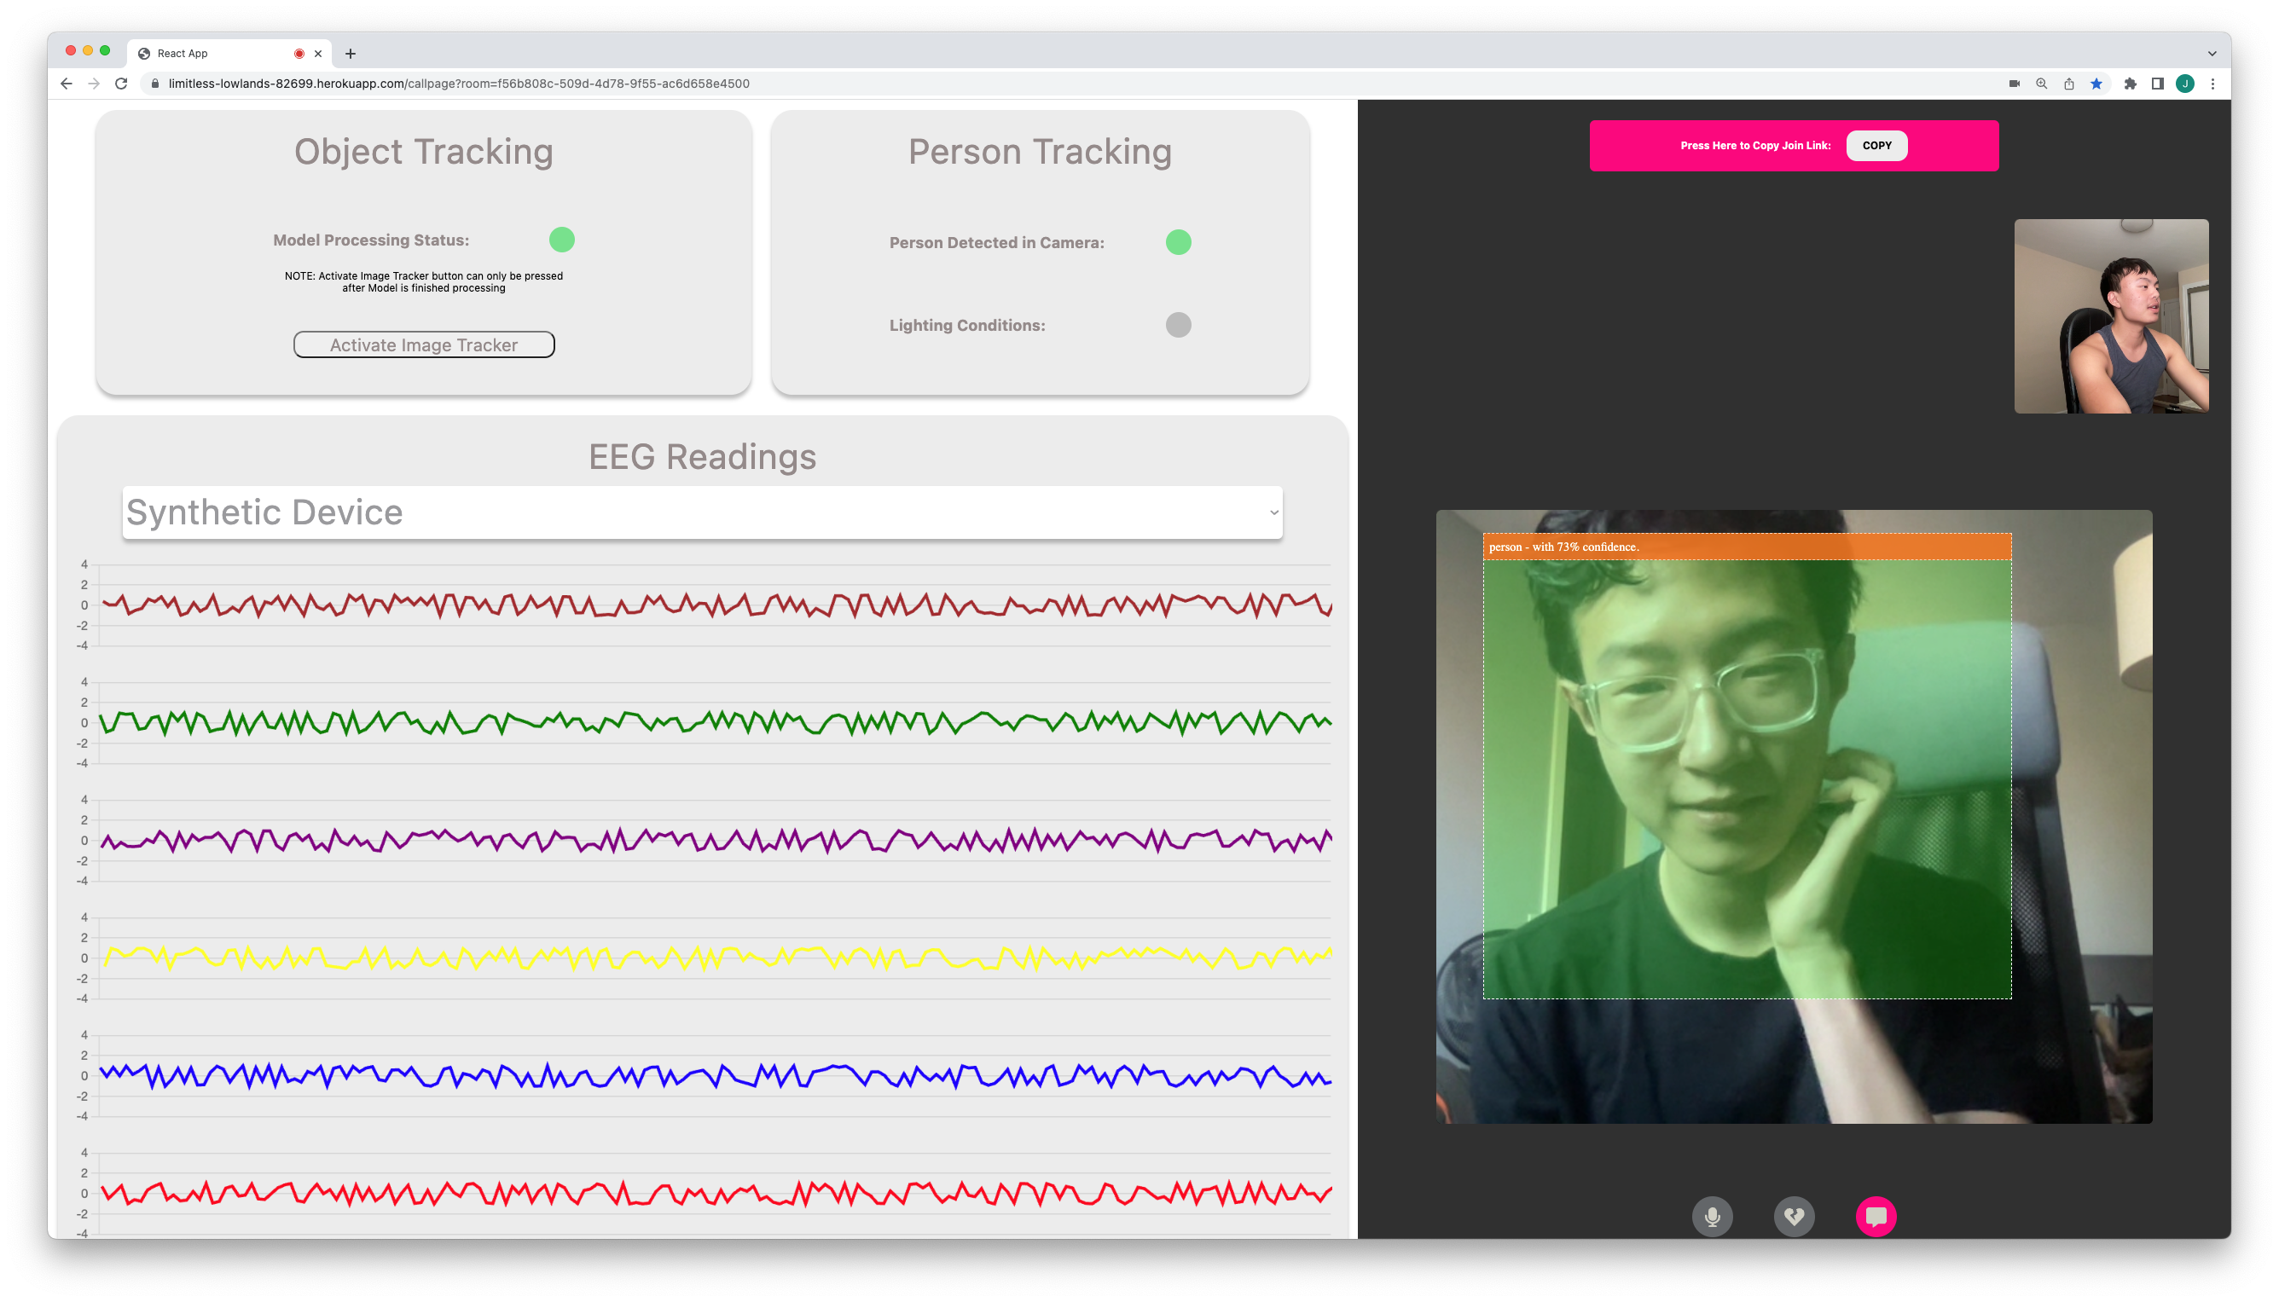Open Chrome three-dot menu
Image resolution: width=2279 pixels, height=1302 pixels.
click(2212, 84)
